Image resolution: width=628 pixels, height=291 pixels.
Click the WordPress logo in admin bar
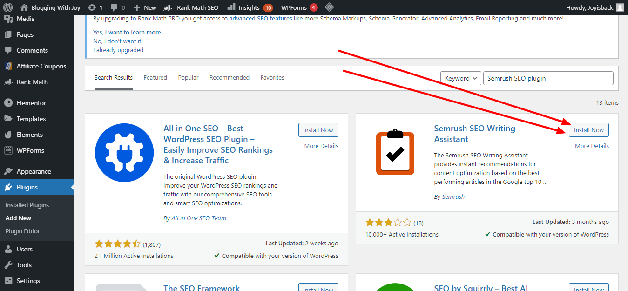coord(8,7)
